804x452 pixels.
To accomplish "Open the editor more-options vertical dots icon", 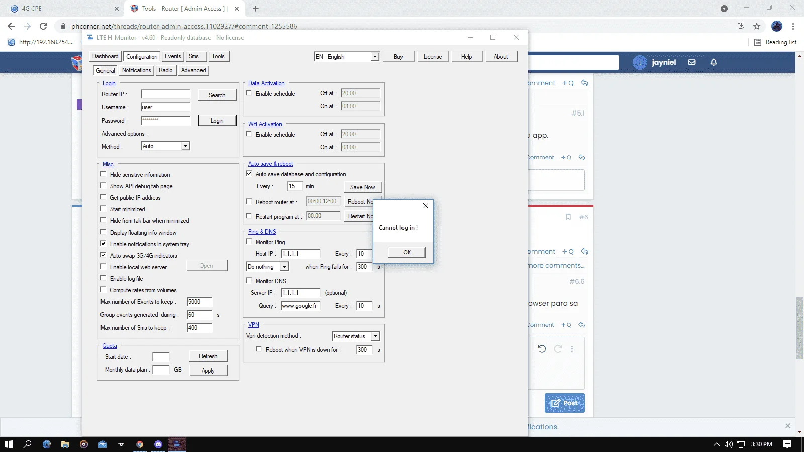I will [x=572, y=349].
